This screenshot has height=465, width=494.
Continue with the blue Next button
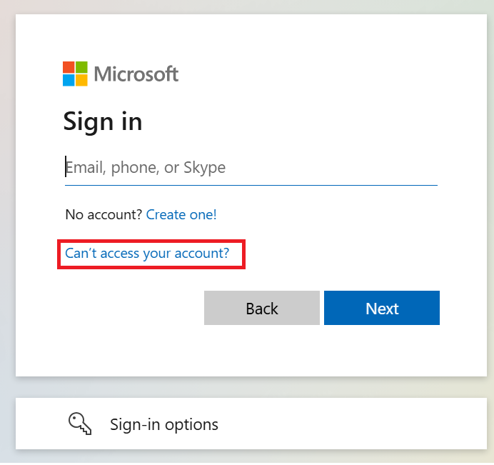point(382,308)
